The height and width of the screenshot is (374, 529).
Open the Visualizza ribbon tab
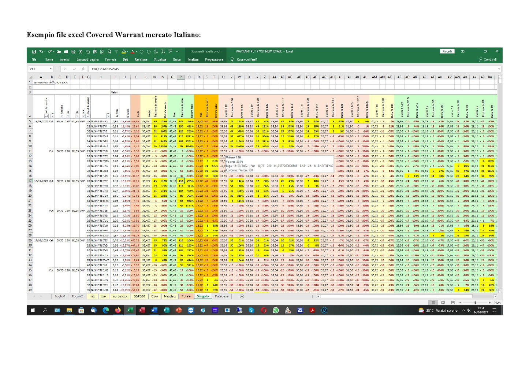click(x=160, y=59)
